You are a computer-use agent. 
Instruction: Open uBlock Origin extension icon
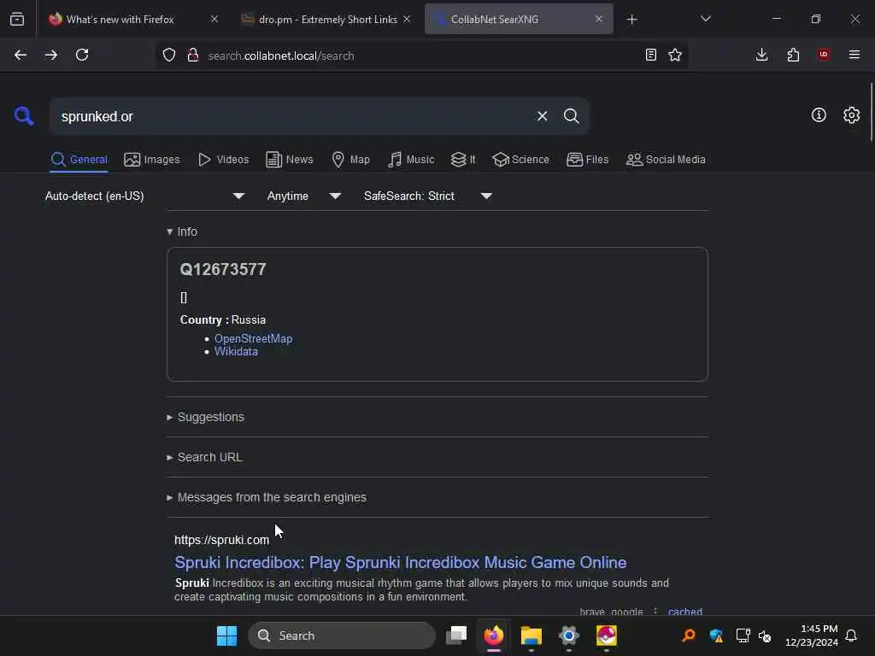(824, 55)
